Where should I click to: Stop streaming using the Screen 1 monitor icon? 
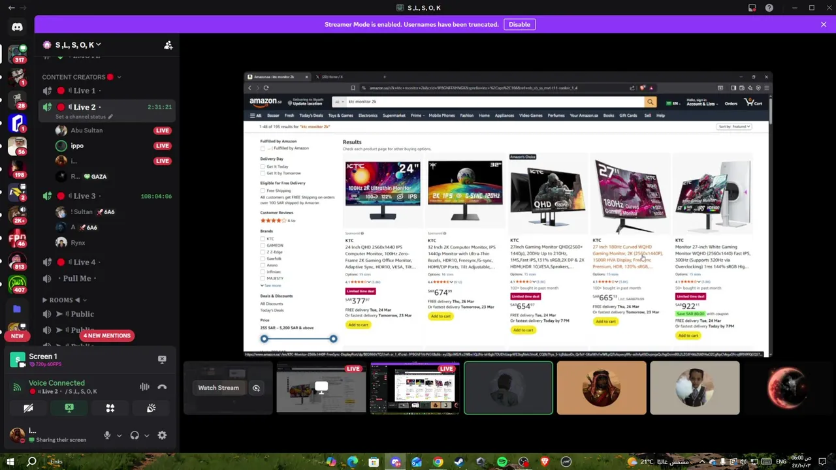click(x=162, y=359)
